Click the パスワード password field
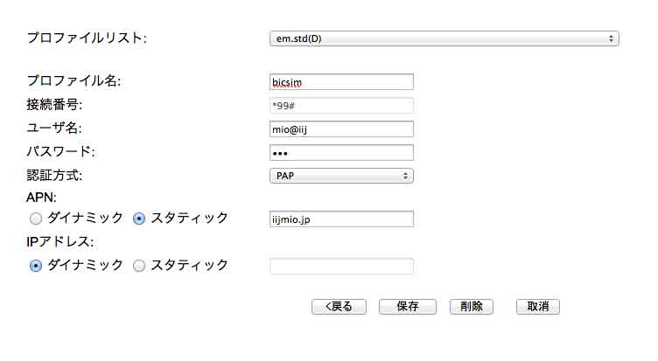This screenshot has width=658, height=361. tap(341, 153)
